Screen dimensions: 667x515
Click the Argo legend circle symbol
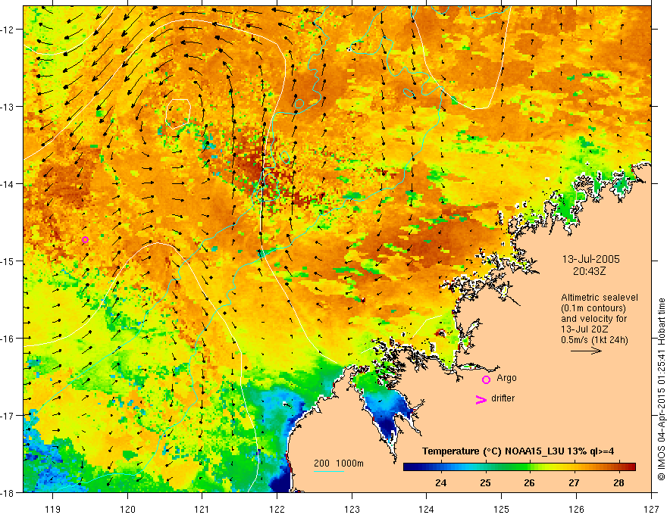point(486,379)
